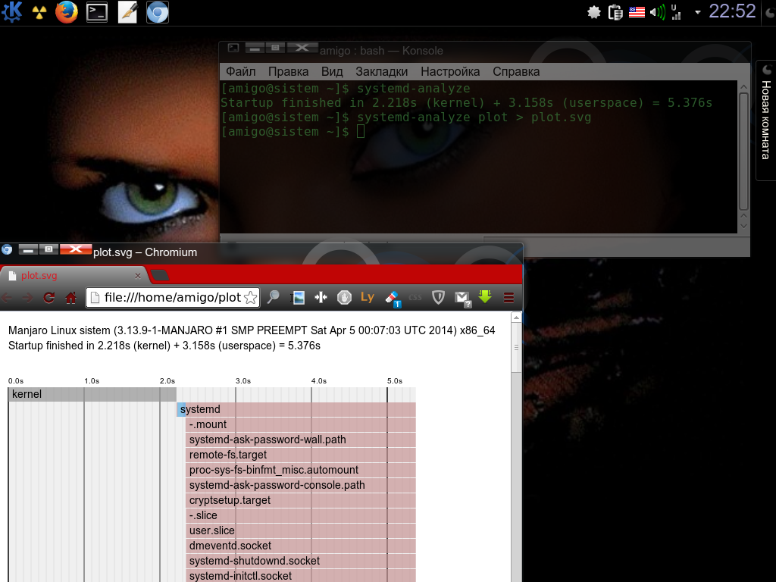Click the stop-hand blocker extension icon
Screen dimensions: 776x582
[344, 297]
